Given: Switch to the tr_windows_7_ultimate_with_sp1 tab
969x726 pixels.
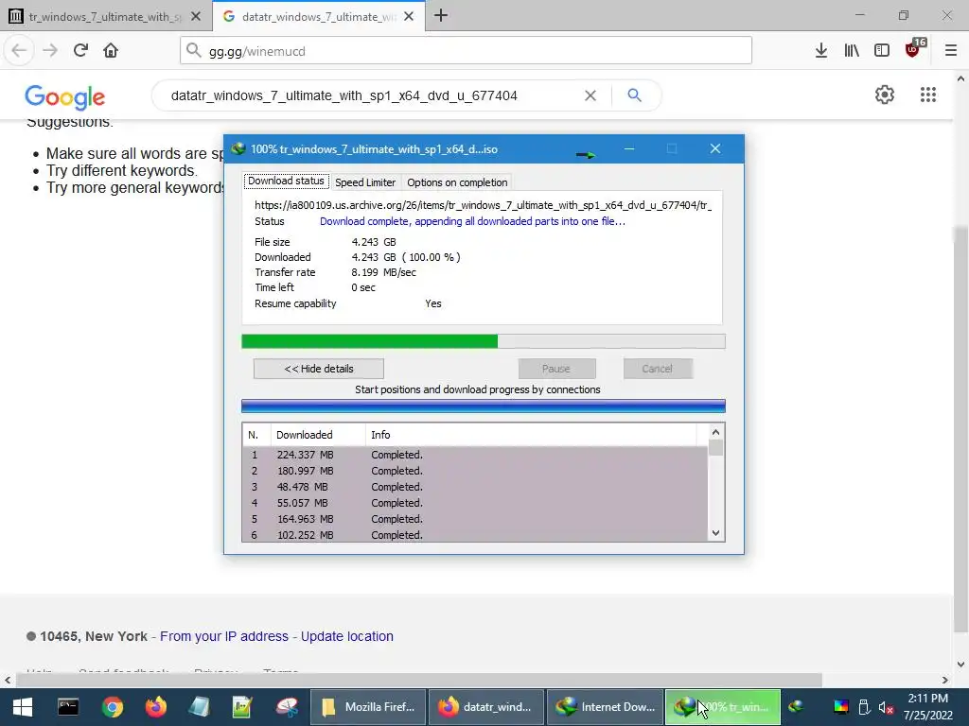Looking at the screenshot, I should click(105, 17).
